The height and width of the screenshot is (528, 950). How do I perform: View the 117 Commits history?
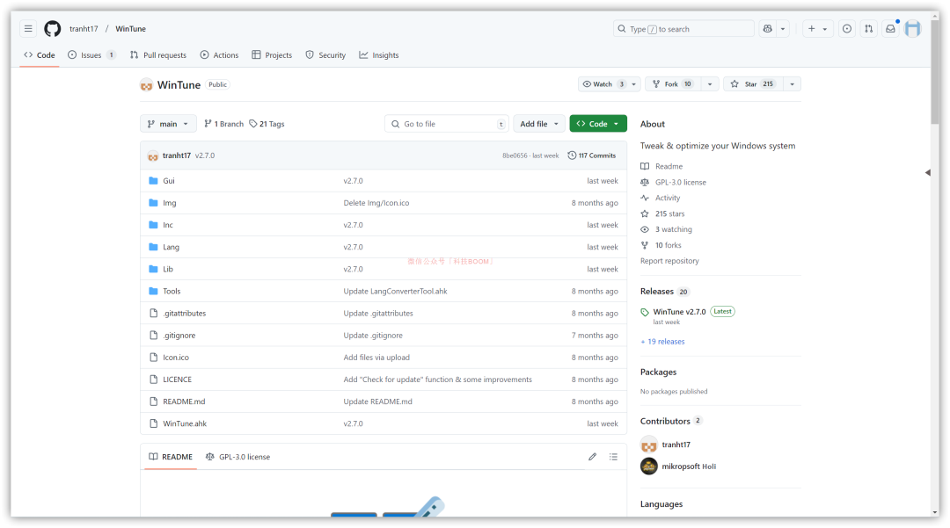592,156
